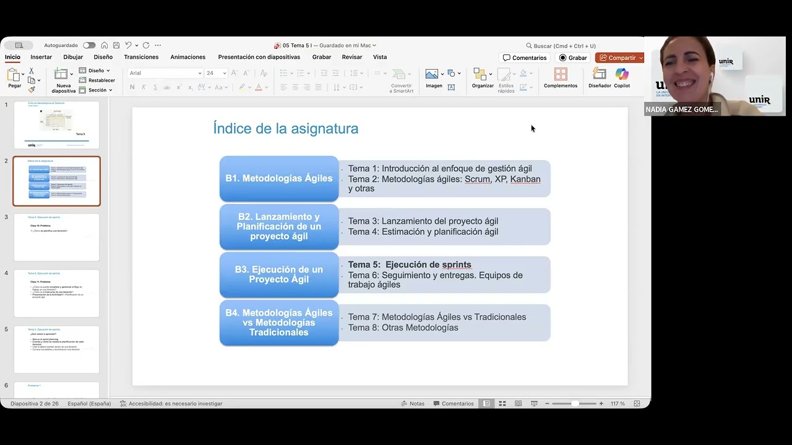The width and height of the screenshot is (792, 445).
Task: Click the Undo arrow icon
Action: (x=128, y=45)
